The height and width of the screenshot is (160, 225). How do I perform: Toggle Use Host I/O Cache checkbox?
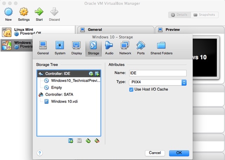[131, 90]
